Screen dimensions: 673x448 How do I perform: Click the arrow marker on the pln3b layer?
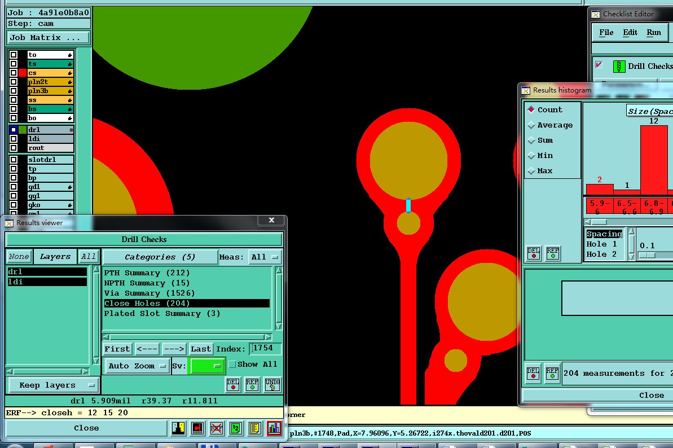pos(70,91)
